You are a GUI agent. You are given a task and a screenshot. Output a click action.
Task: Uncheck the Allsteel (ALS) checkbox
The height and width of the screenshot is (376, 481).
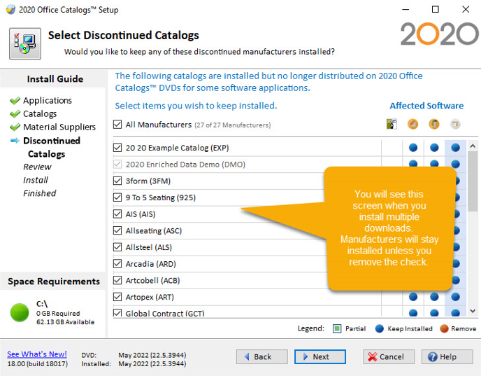pos(117,247)
